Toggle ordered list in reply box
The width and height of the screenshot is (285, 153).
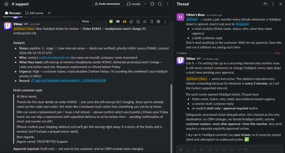(217, 150)
